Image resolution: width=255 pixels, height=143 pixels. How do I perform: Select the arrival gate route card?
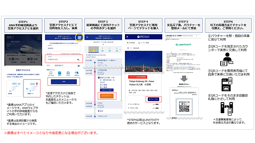coord(32,88)
